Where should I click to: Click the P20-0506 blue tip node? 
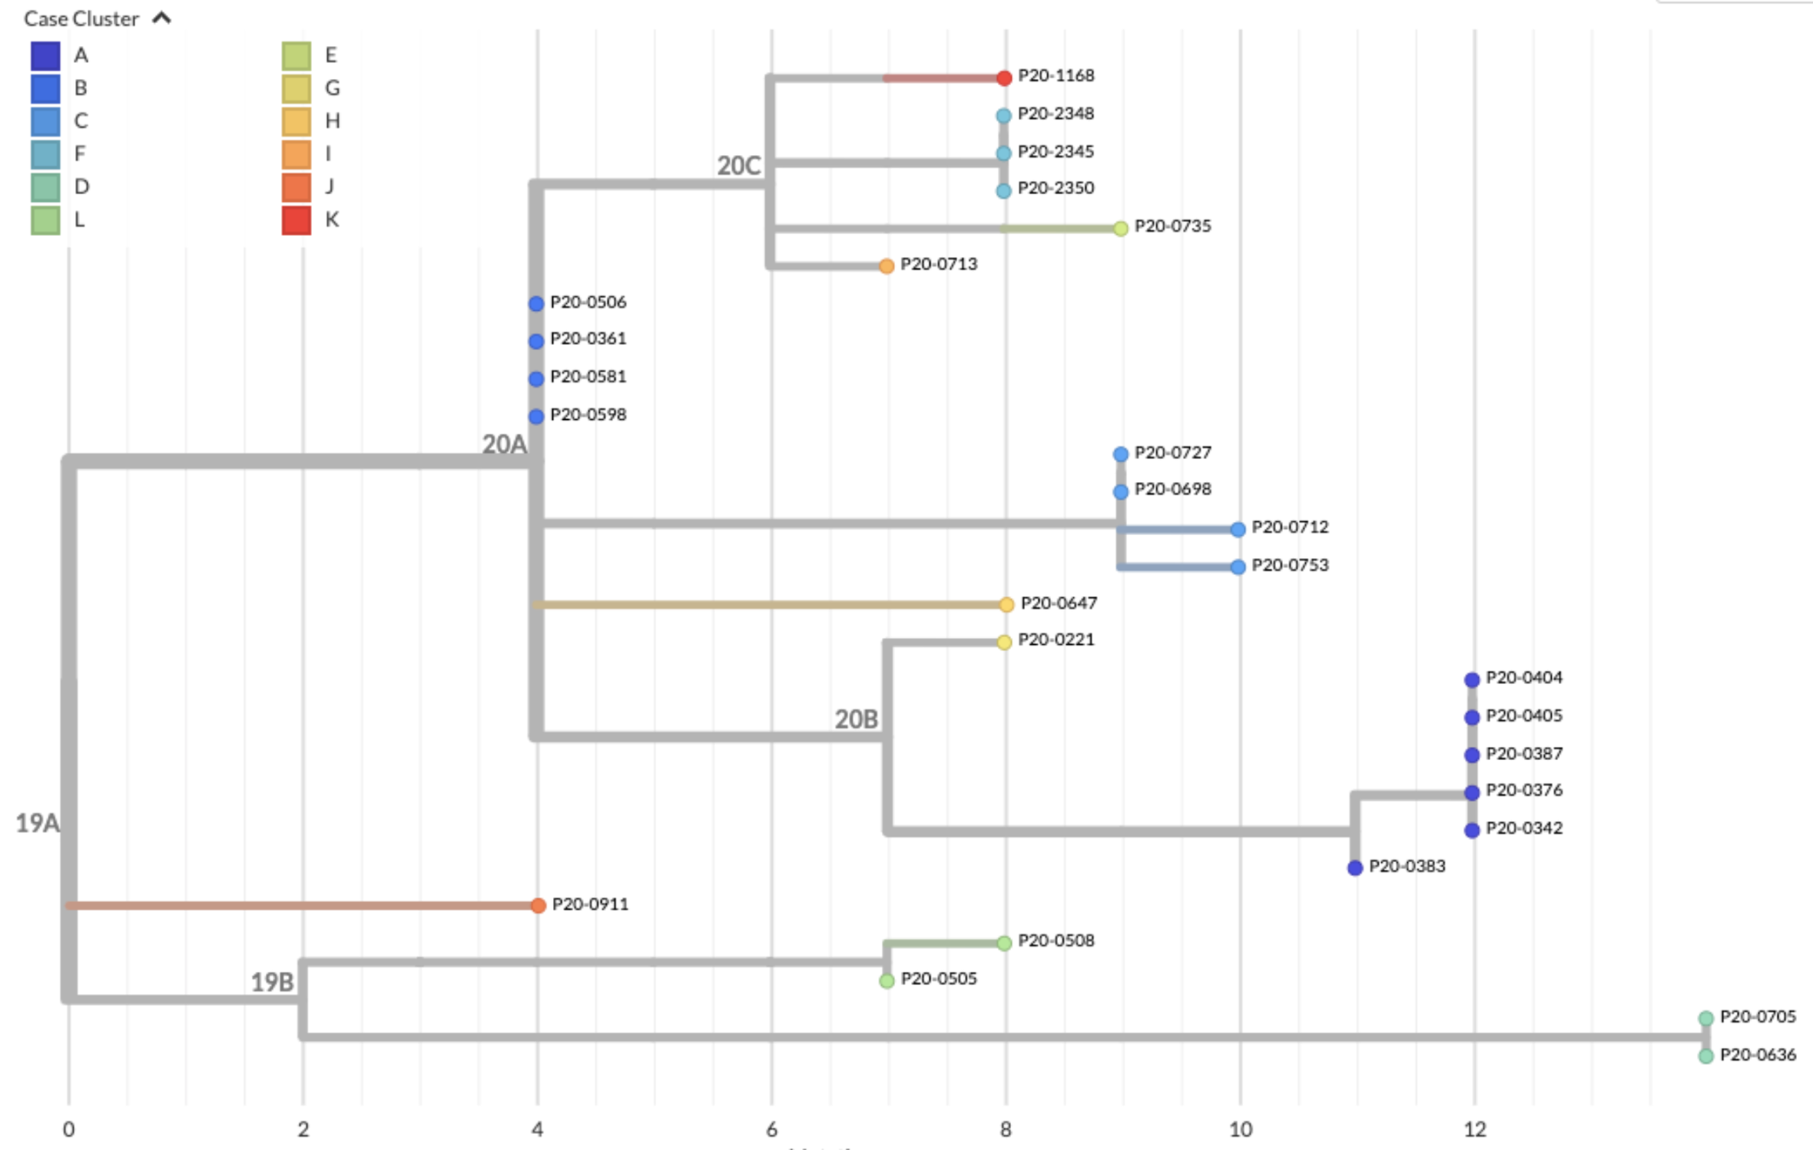[536, 304]
